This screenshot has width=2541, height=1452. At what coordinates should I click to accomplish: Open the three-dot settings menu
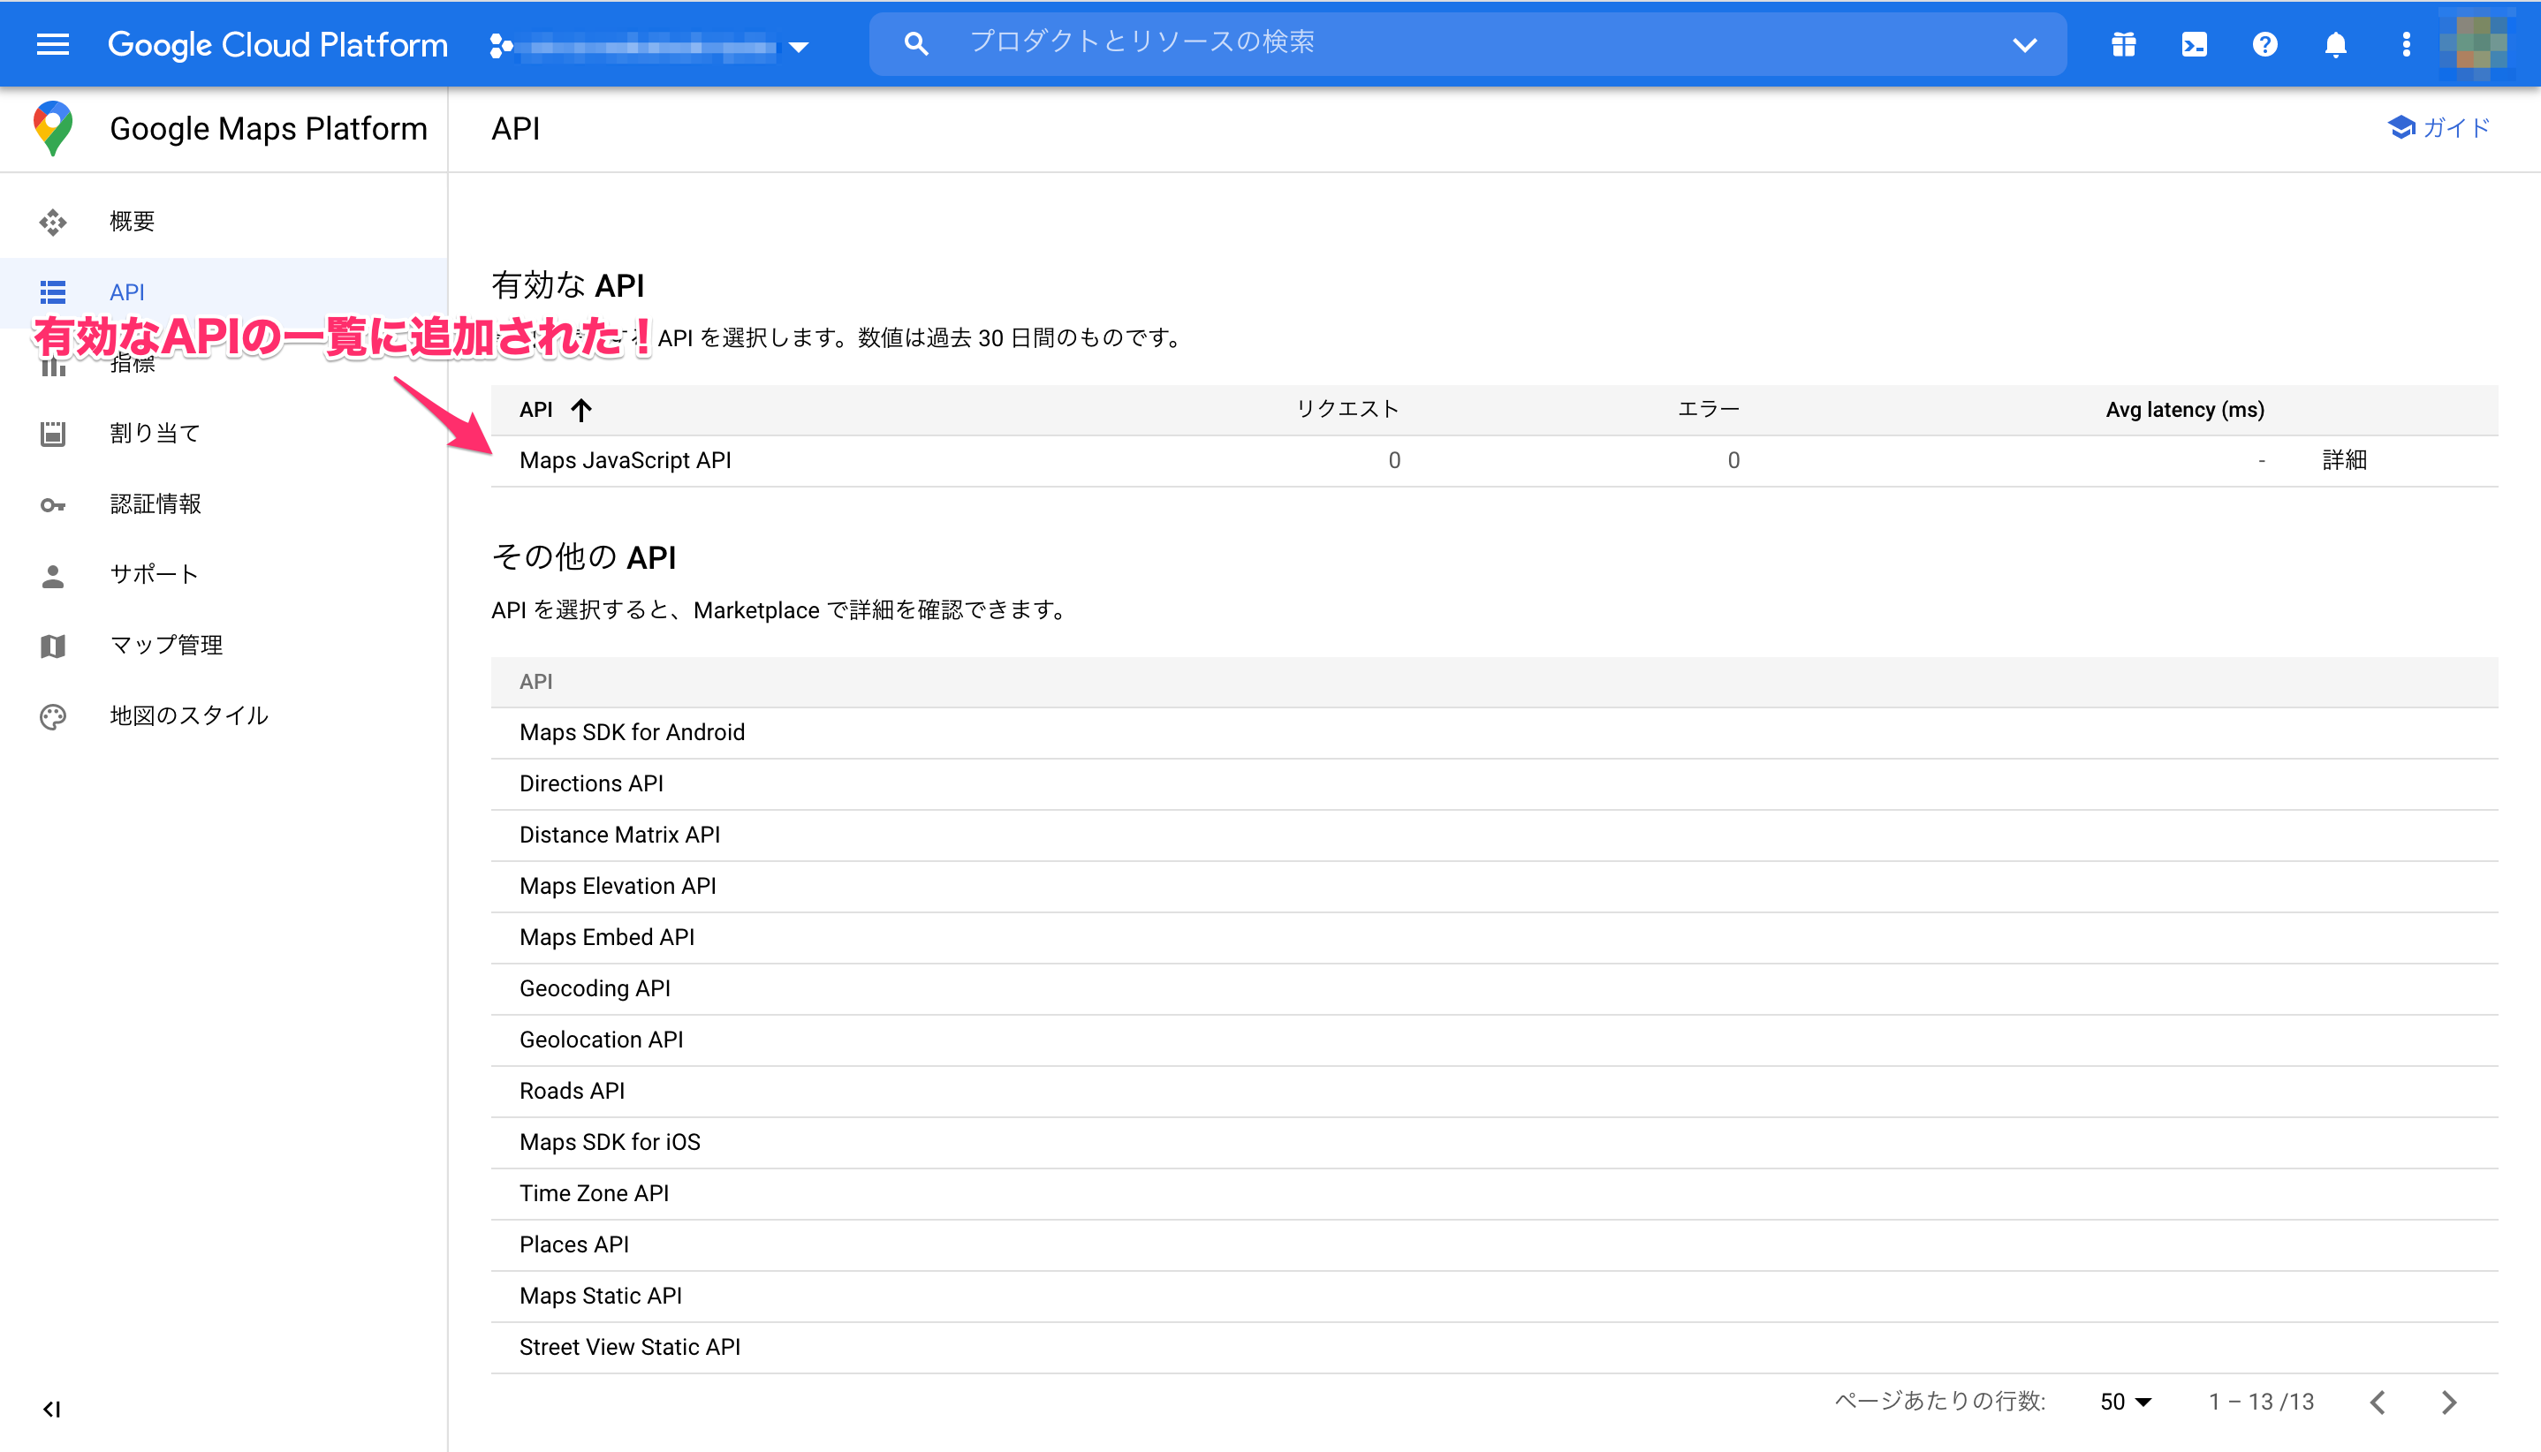tap(2405, 44)
